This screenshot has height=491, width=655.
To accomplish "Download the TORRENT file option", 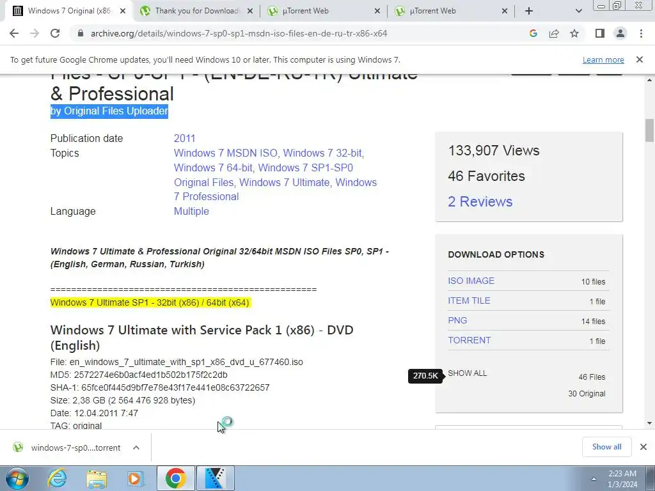I will (469, 340).
